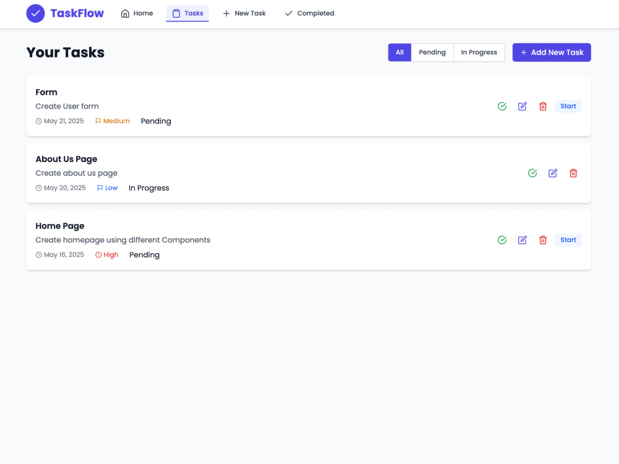Select the All filter
Image resolution: width=619 pixels, height=464 pixels.
point(399,53)
